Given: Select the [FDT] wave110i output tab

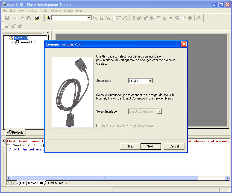Looking at the screenshot, I should tap(31, 183).
